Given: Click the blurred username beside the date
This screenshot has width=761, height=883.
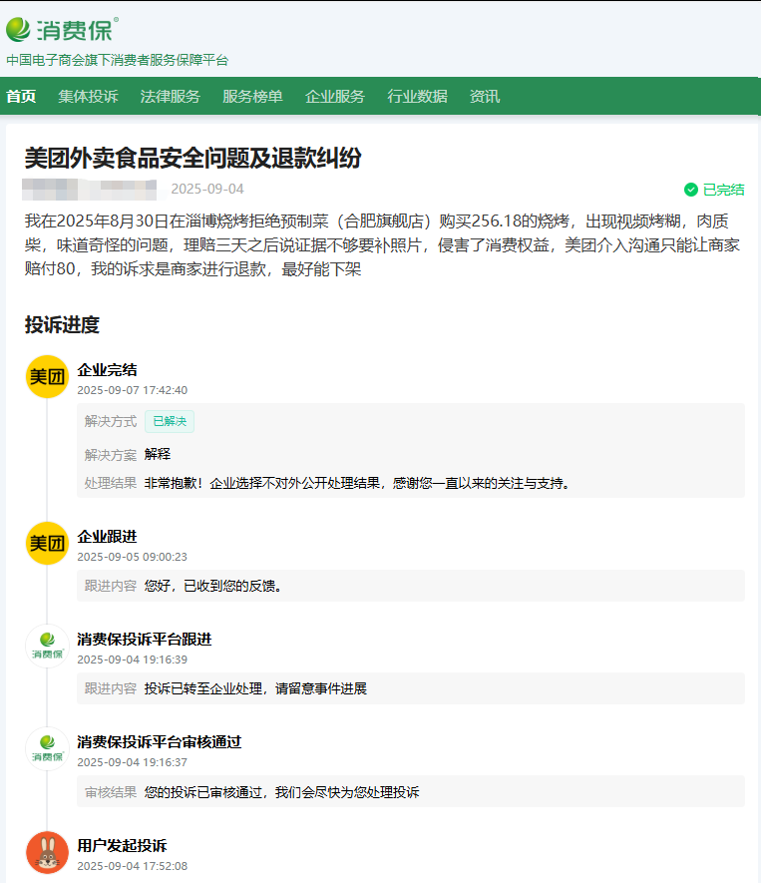Looking at the screenshot, I should [90, 190].
